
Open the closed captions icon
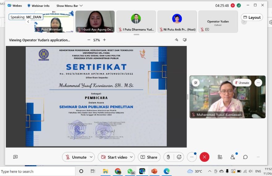point(15,157)
